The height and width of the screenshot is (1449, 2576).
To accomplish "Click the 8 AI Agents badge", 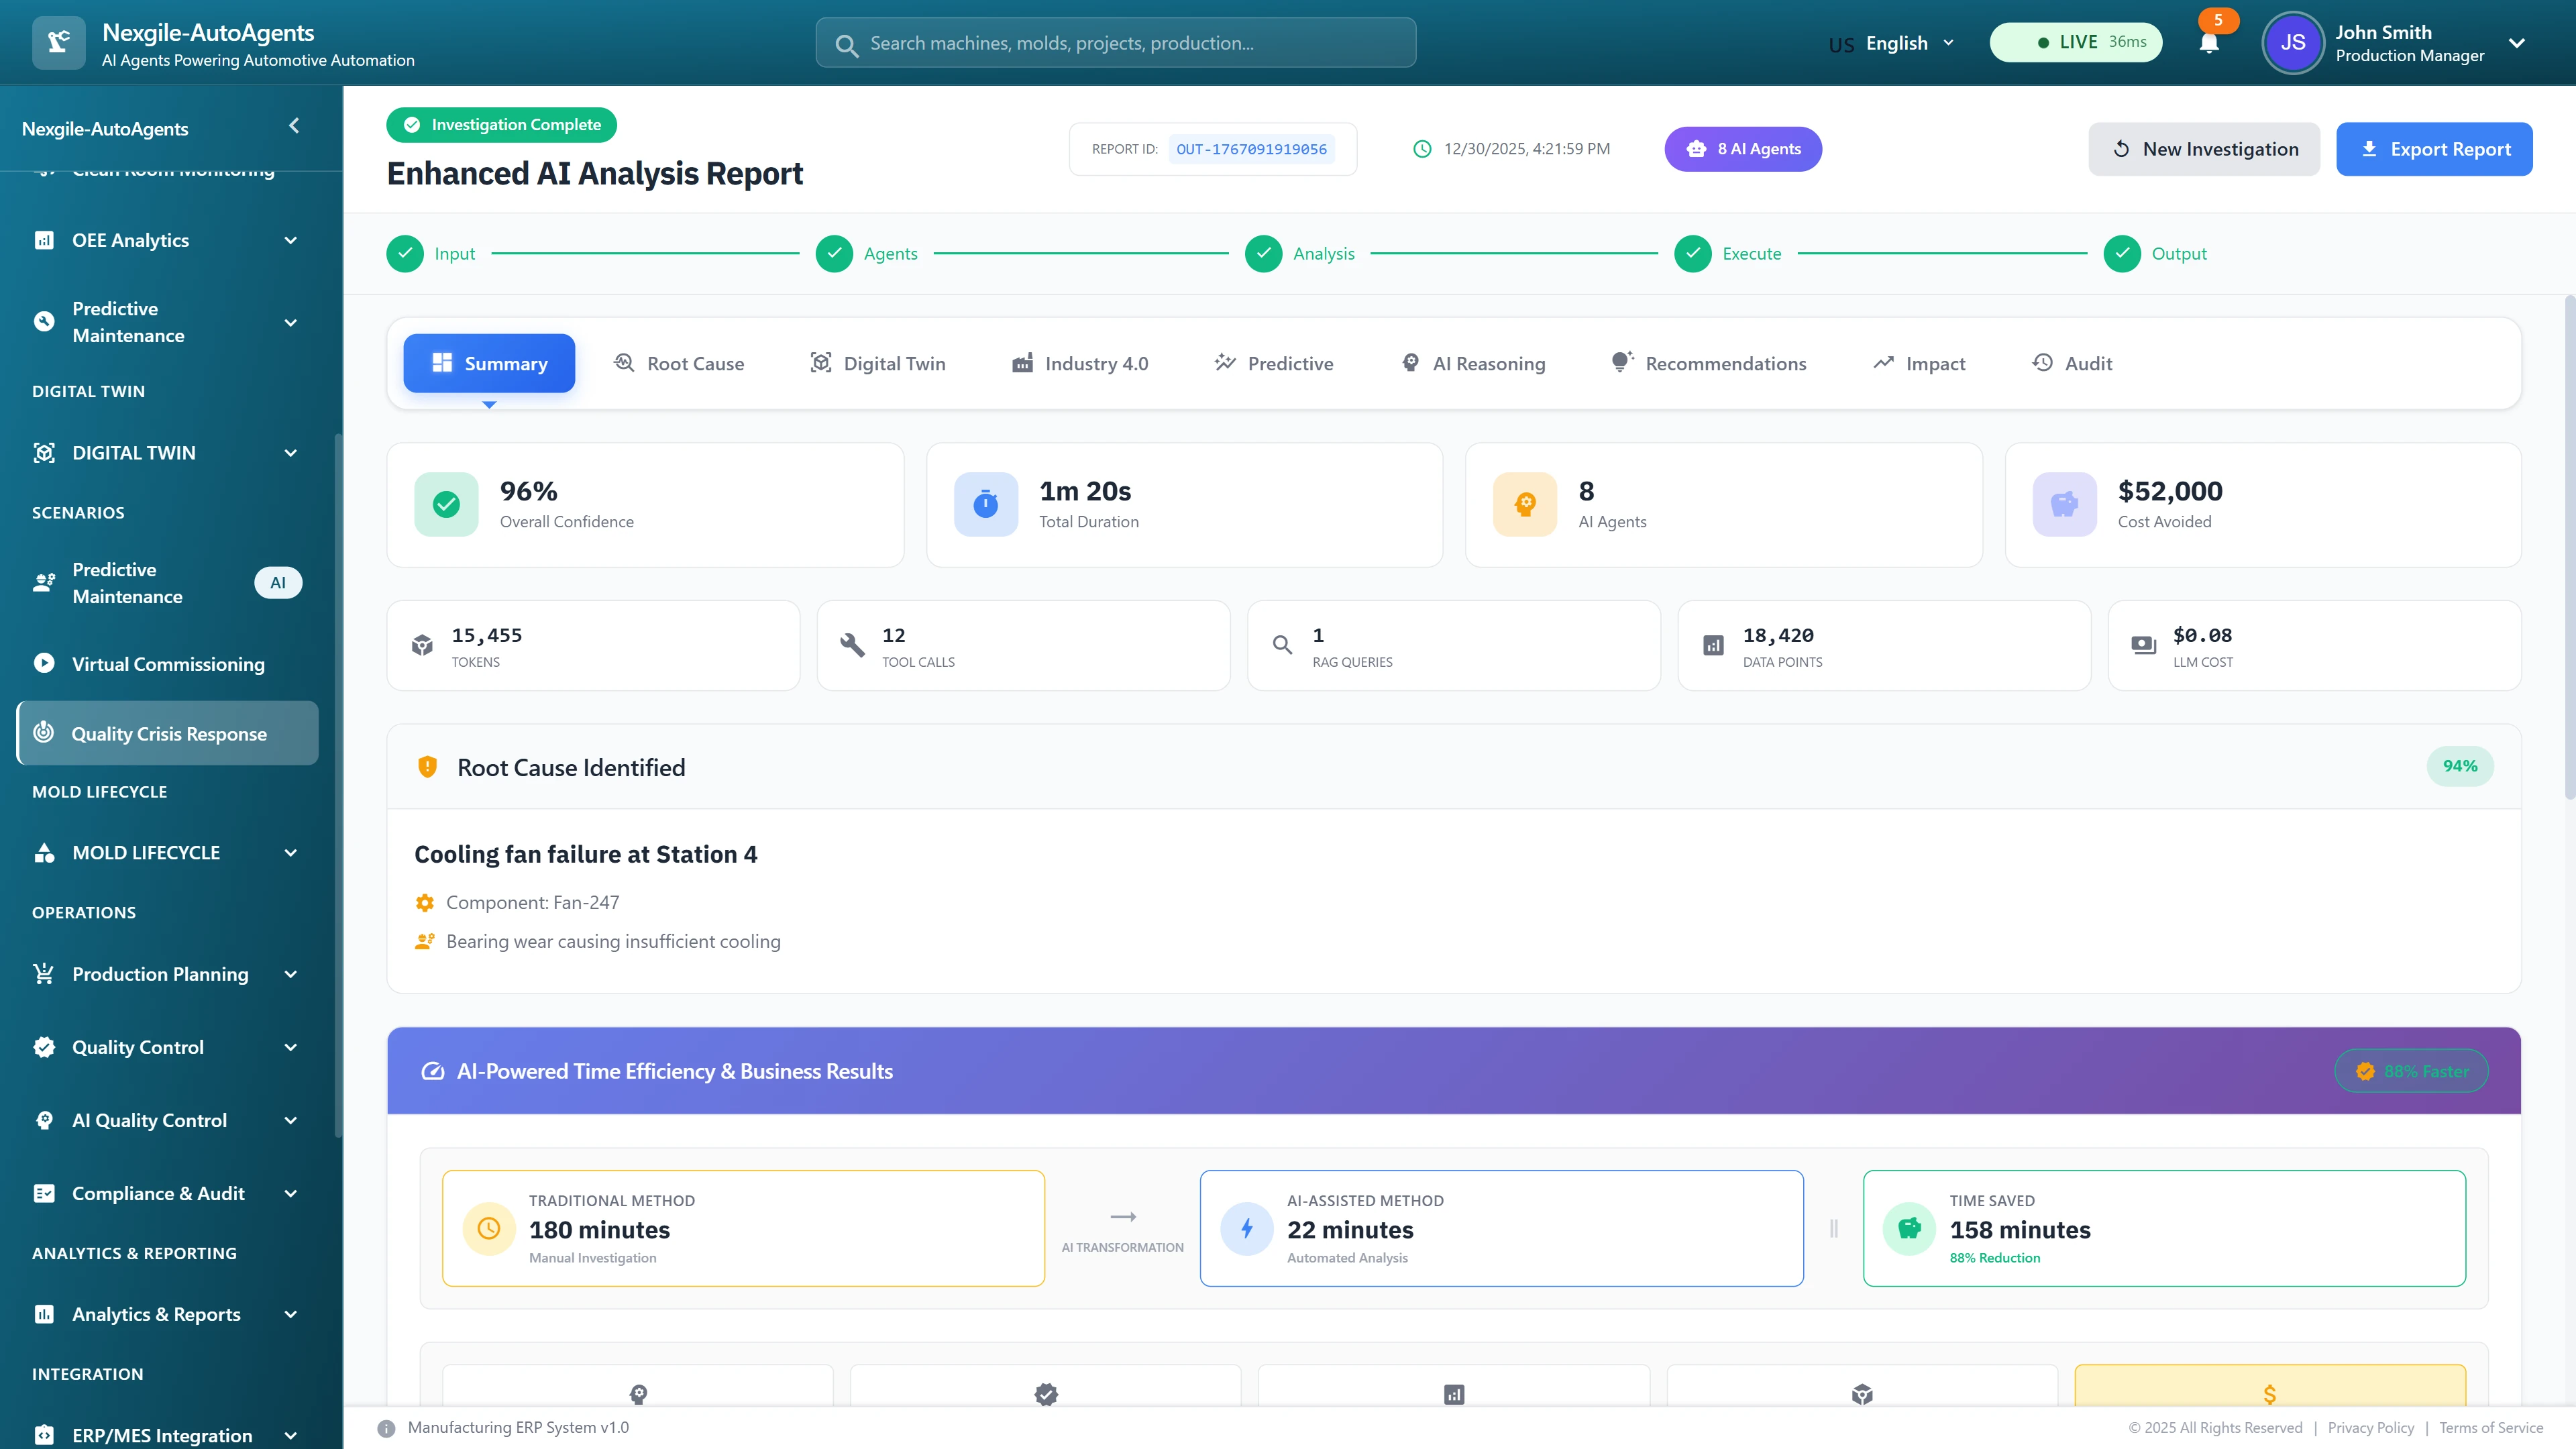I will click(1742, 148).
